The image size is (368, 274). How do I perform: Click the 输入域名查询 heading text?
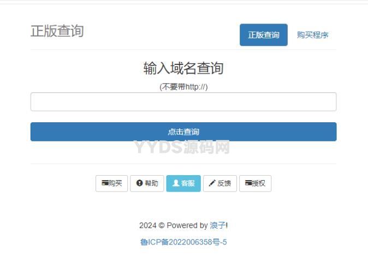coord(183,68)
